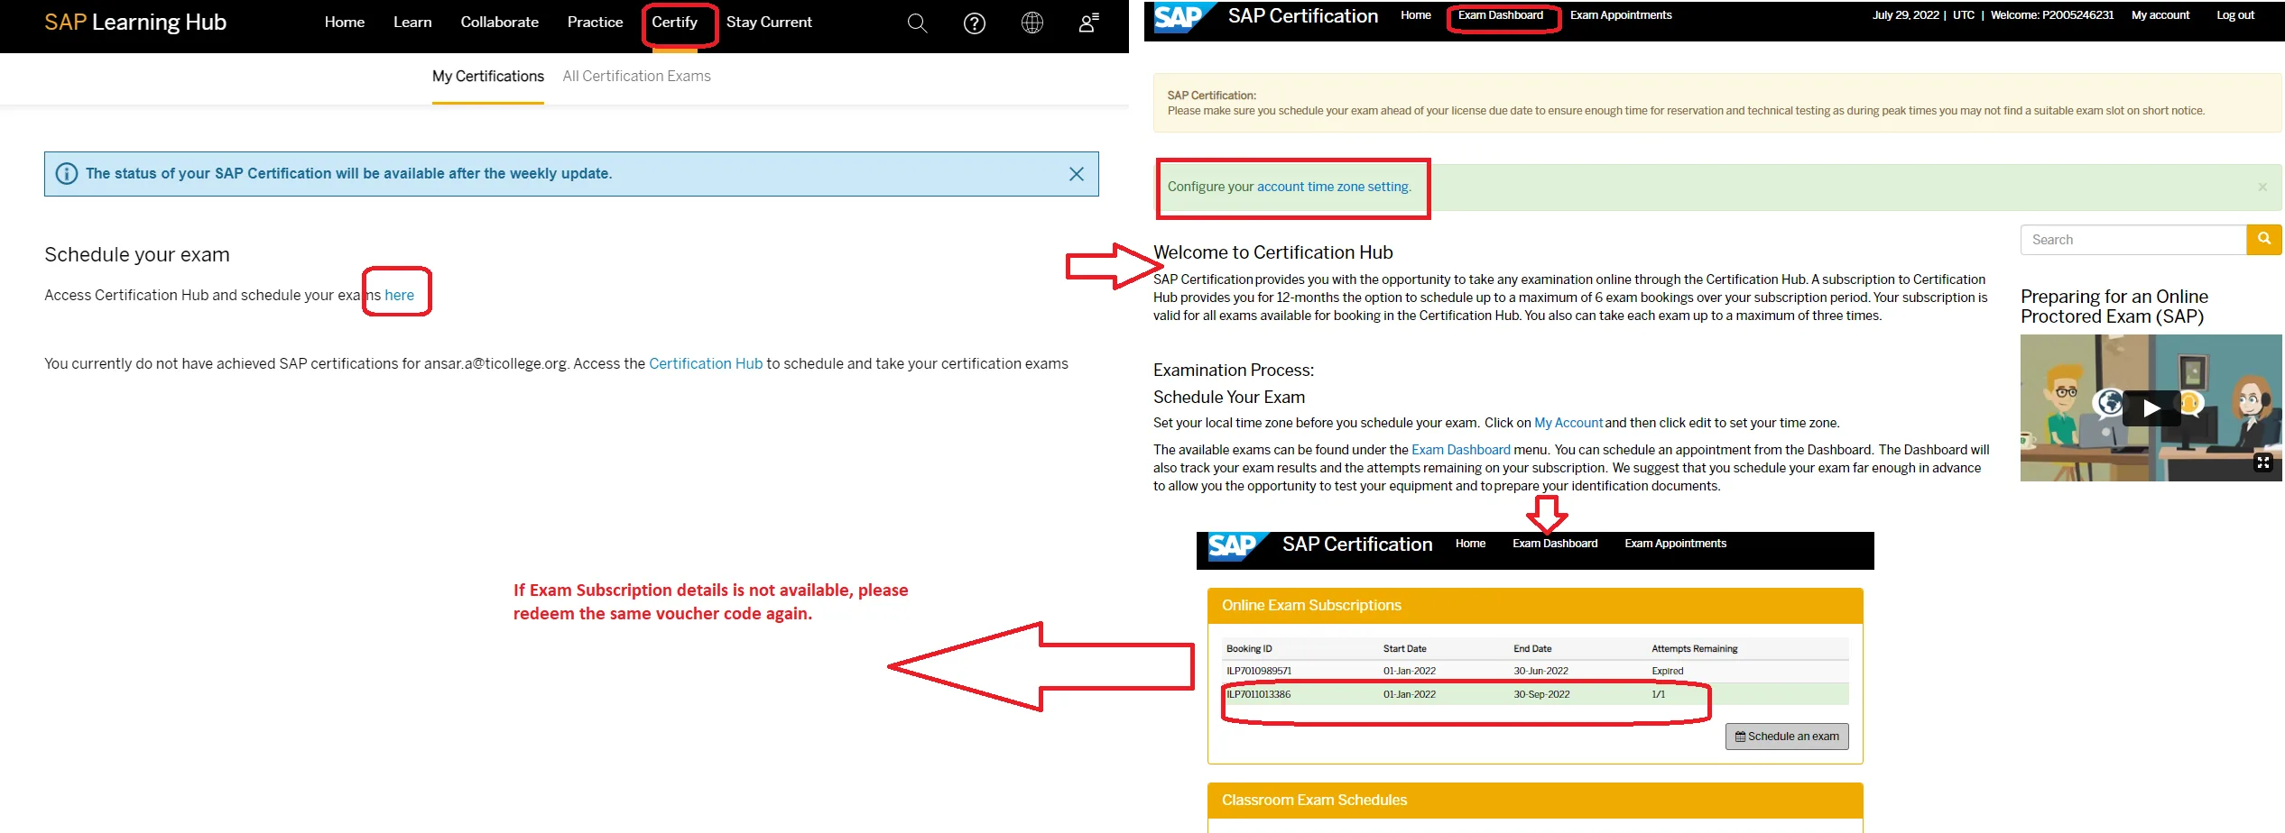Open the Learn menu

click(x=412, y=22)
